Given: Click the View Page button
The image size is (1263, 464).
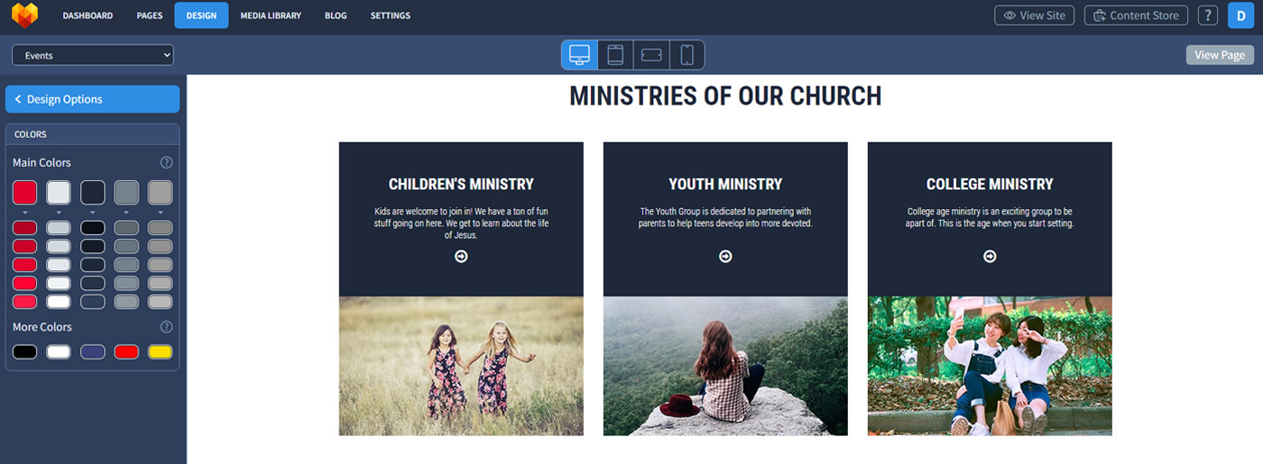Looking at the screenshot, I should pos(1220,55).
